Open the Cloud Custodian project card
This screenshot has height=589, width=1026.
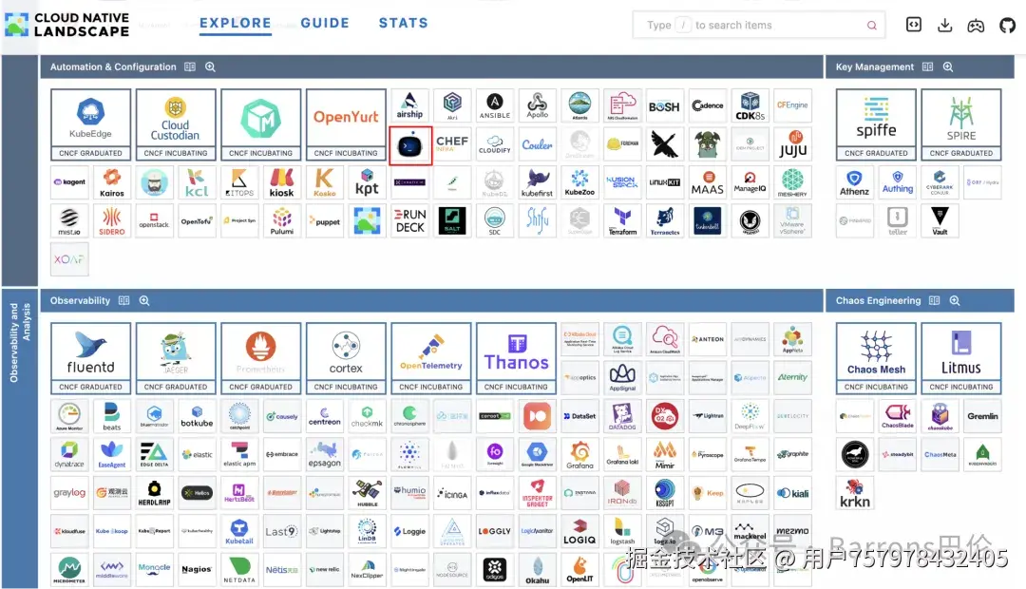click(176, 124)
